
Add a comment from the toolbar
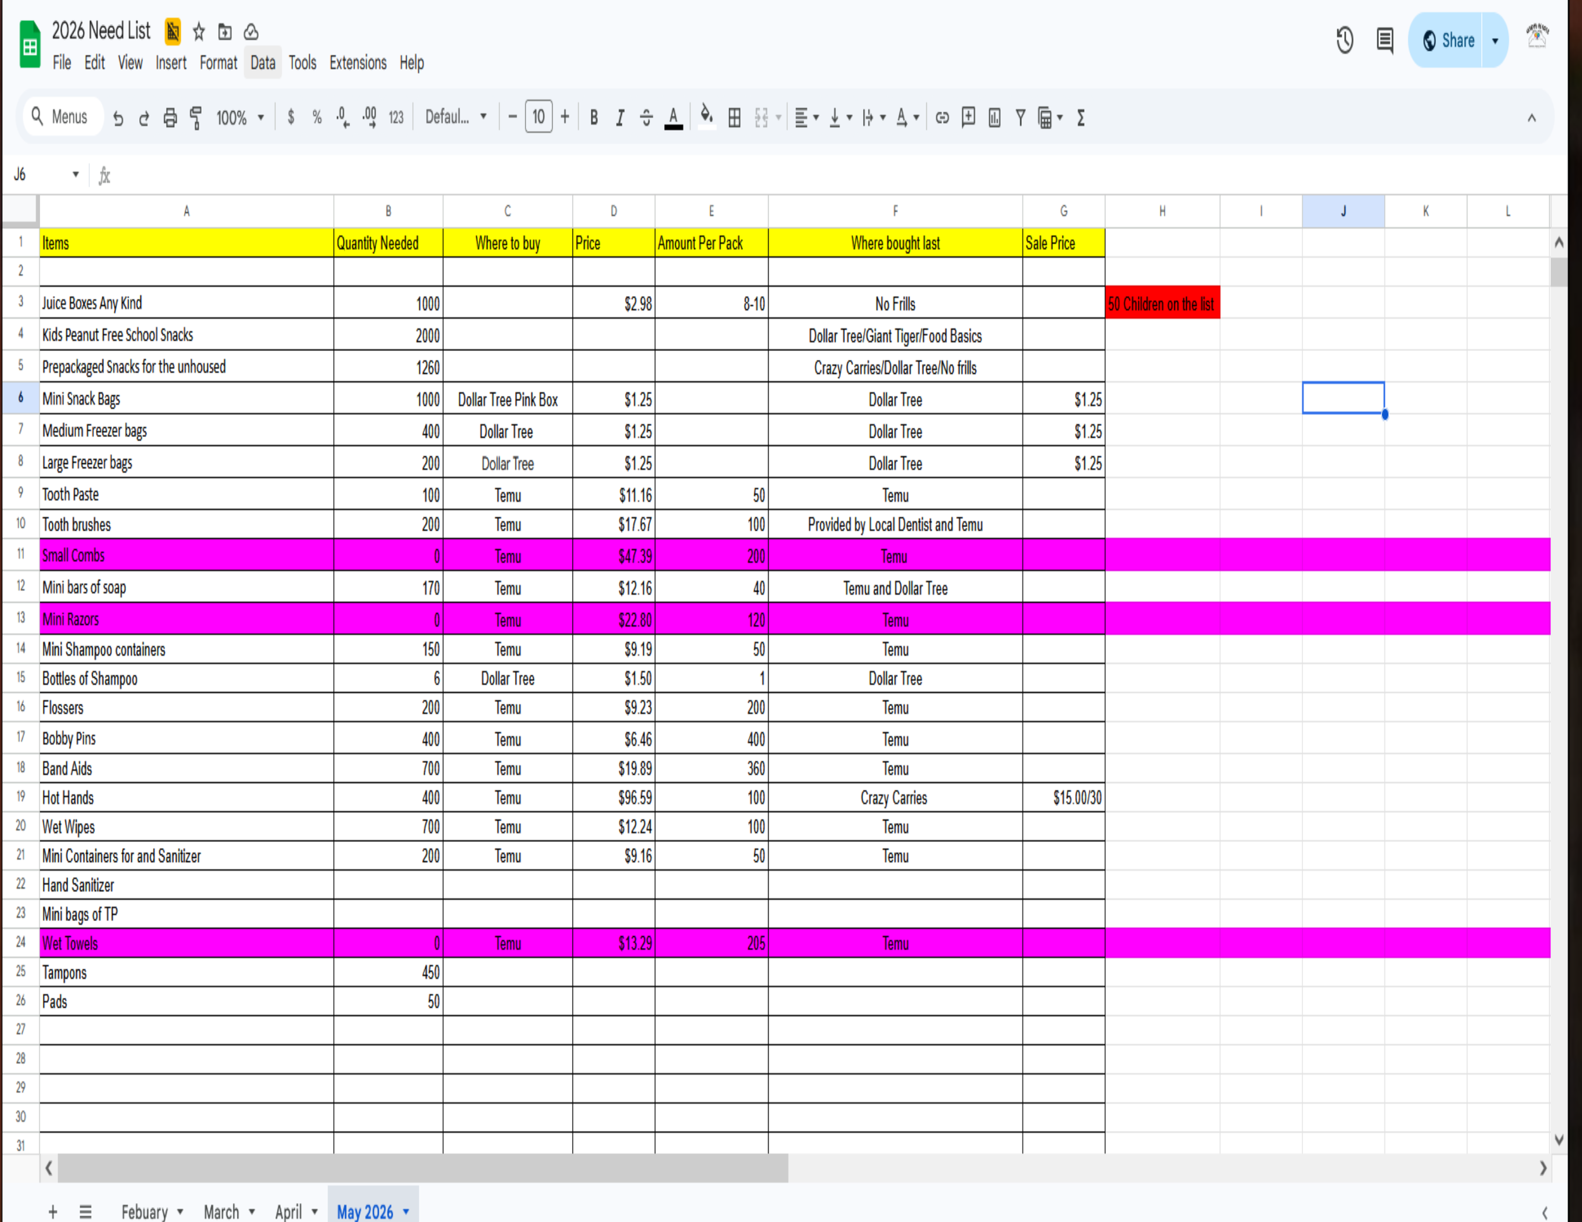[968, 117]
